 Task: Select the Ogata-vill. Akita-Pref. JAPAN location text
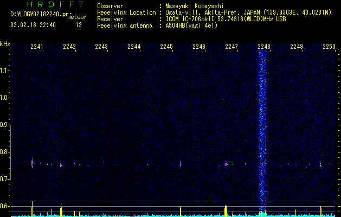(248, 12)
